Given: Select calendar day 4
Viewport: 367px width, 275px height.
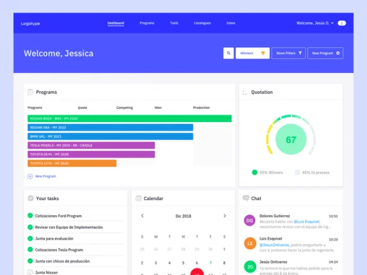Looking at the screenshot, I should pyautogui.click(x=170, y=263).
